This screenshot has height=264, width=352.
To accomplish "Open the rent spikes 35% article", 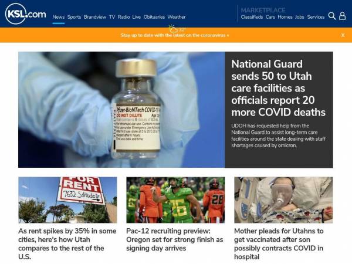I will [x=67, y=244].
